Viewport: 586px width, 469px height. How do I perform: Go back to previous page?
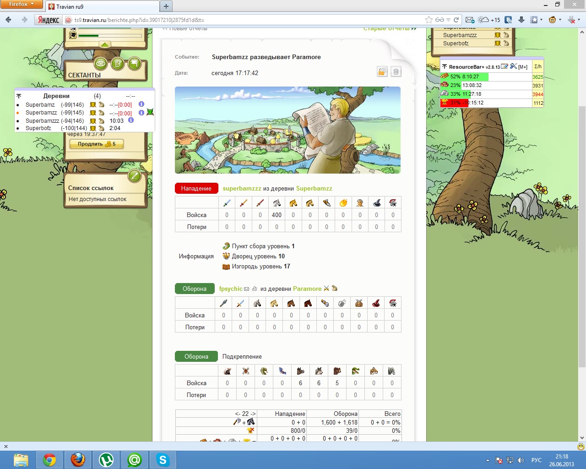[8, 20]
